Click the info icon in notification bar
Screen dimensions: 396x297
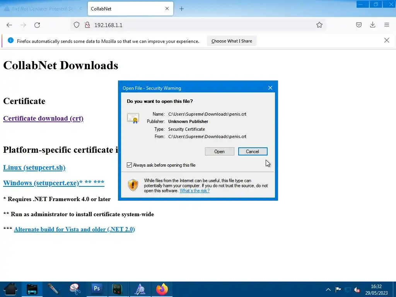pos(10,40)
